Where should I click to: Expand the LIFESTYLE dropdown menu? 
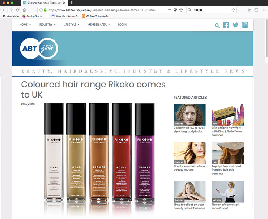tap(72, 25)
